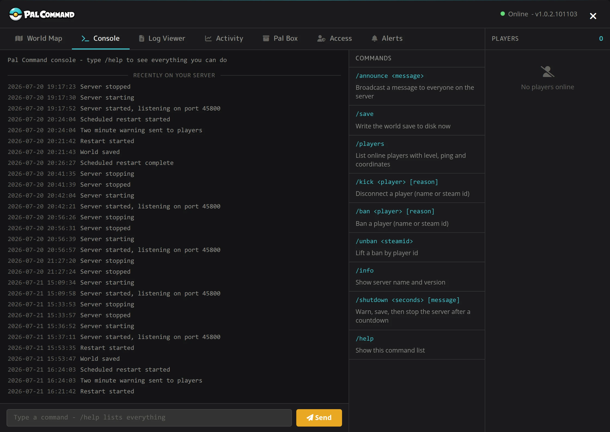This screenshot has width=610, height=432.
Task: Click 'List online players with level' description
Action: 411,160
